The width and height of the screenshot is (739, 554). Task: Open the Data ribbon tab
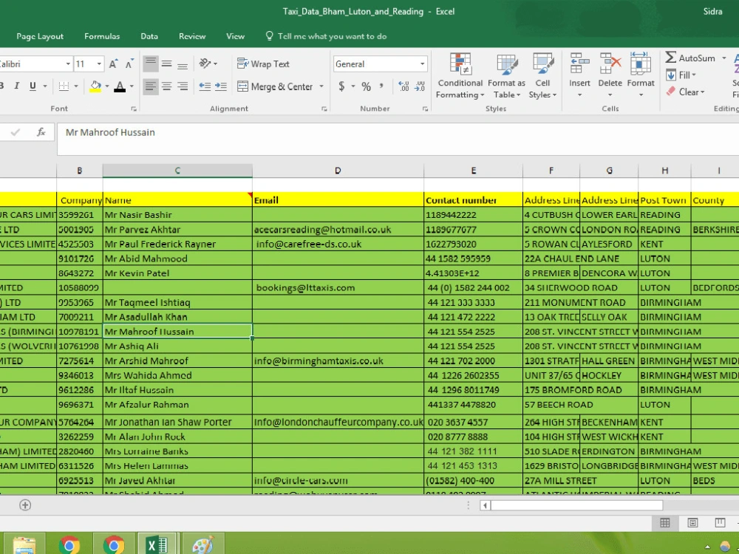pos(149,36)
